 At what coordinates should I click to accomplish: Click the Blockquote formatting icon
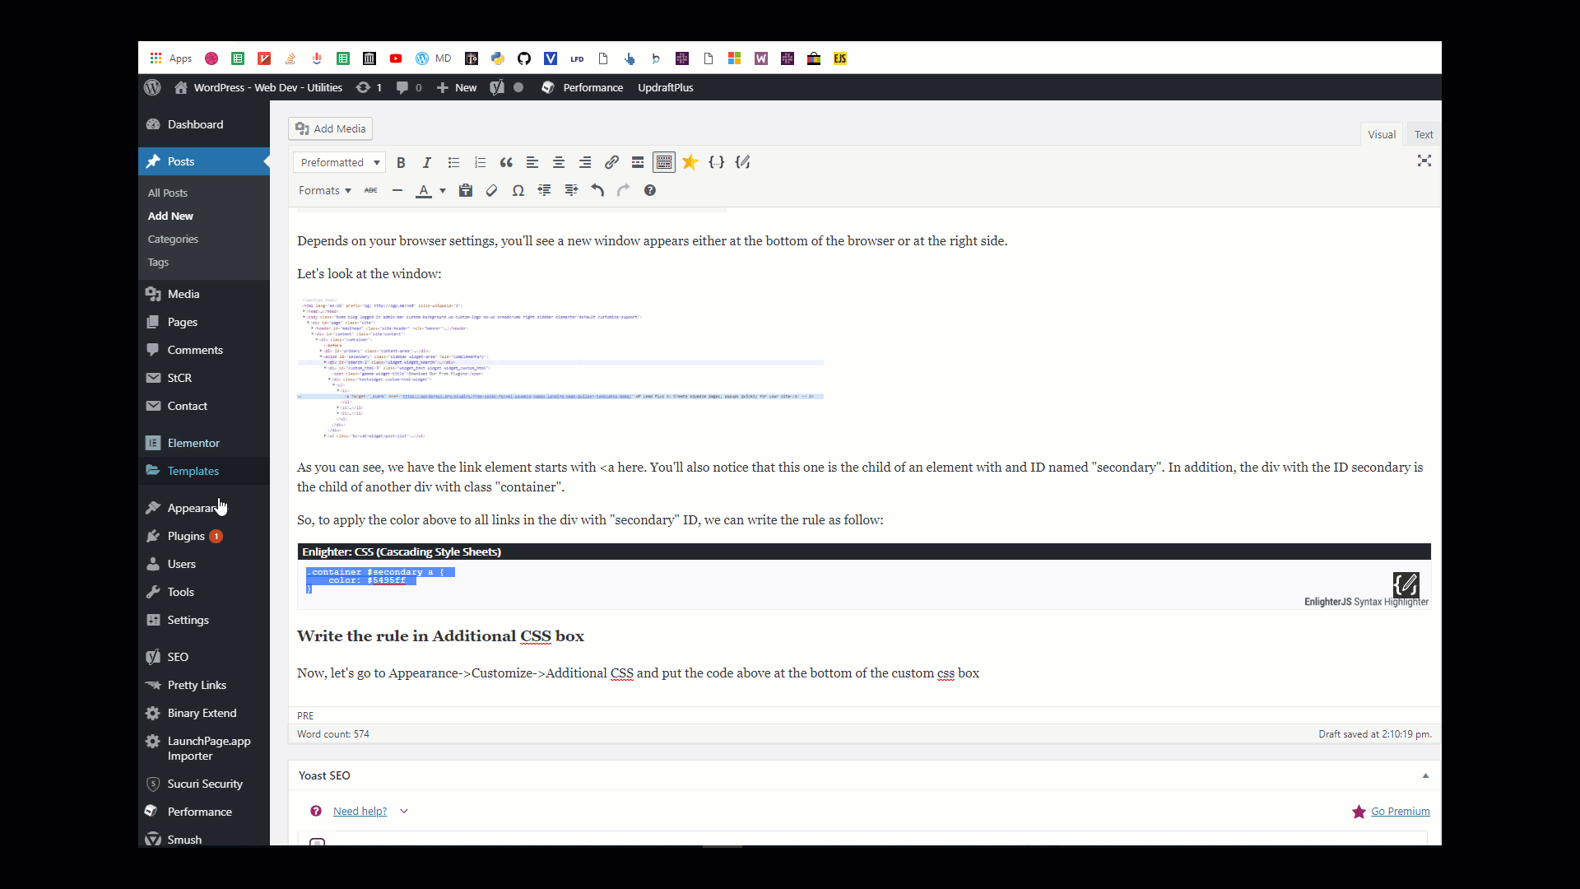point(506,161)
